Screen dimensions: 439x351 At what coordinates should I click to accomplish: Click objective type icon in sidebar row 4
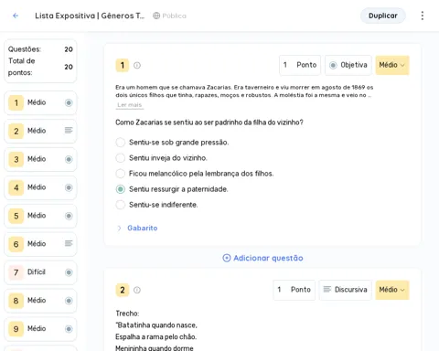pyautogui.click(x=69, y=187)
